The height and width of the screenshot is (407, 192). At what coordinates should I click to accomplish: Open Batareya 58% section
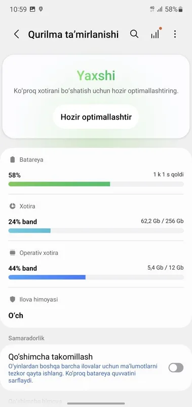point(96,172)
